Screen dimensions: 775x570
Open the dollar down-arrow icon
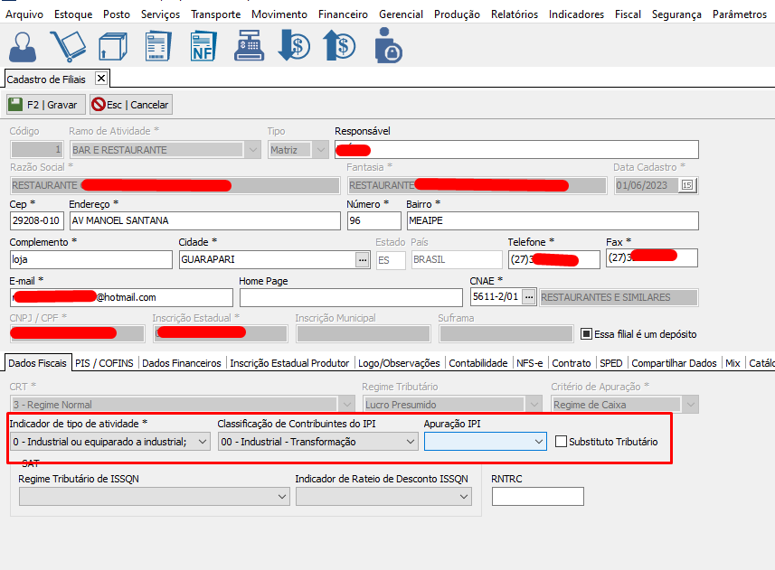point(294,46)
